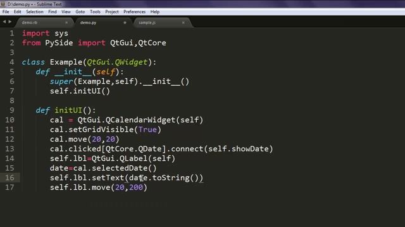Click line number 4 in gutter
The image size is (405, 227).
[x=12, y=62]
